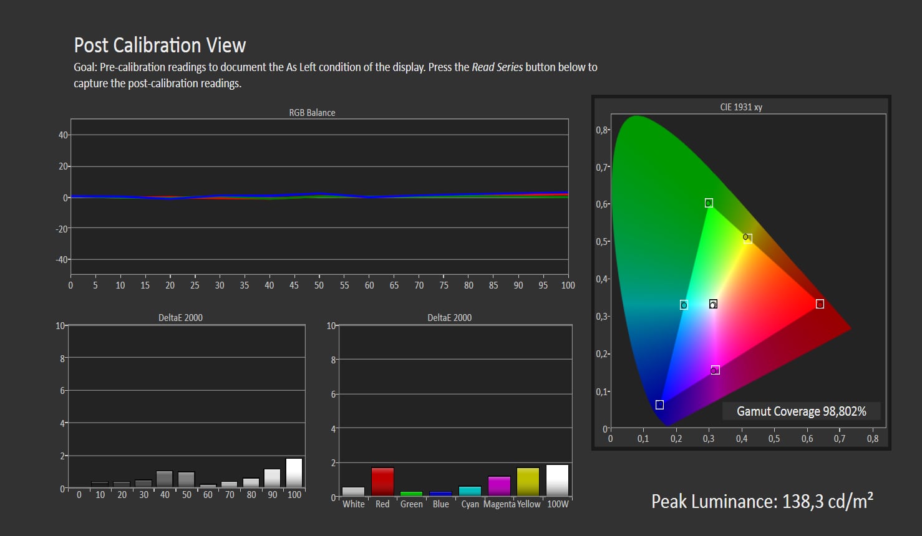Select the RGB Balance chart title
Viewport: 922px width, 536px height.
[x=312, y=113]
